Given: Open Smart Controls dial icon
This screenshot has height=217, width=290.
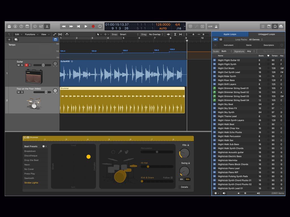Looking at the screenshot, I should pyautogui.click(x=35, y=26).
